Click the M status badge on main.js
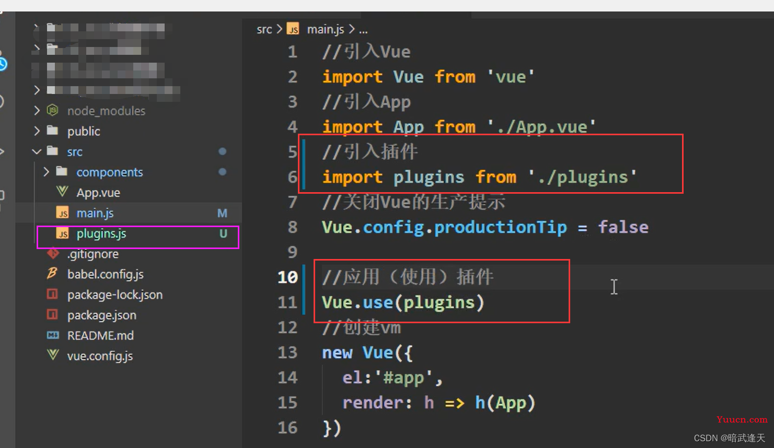This screenshot has width=774, height=448. tap(222, 213)
